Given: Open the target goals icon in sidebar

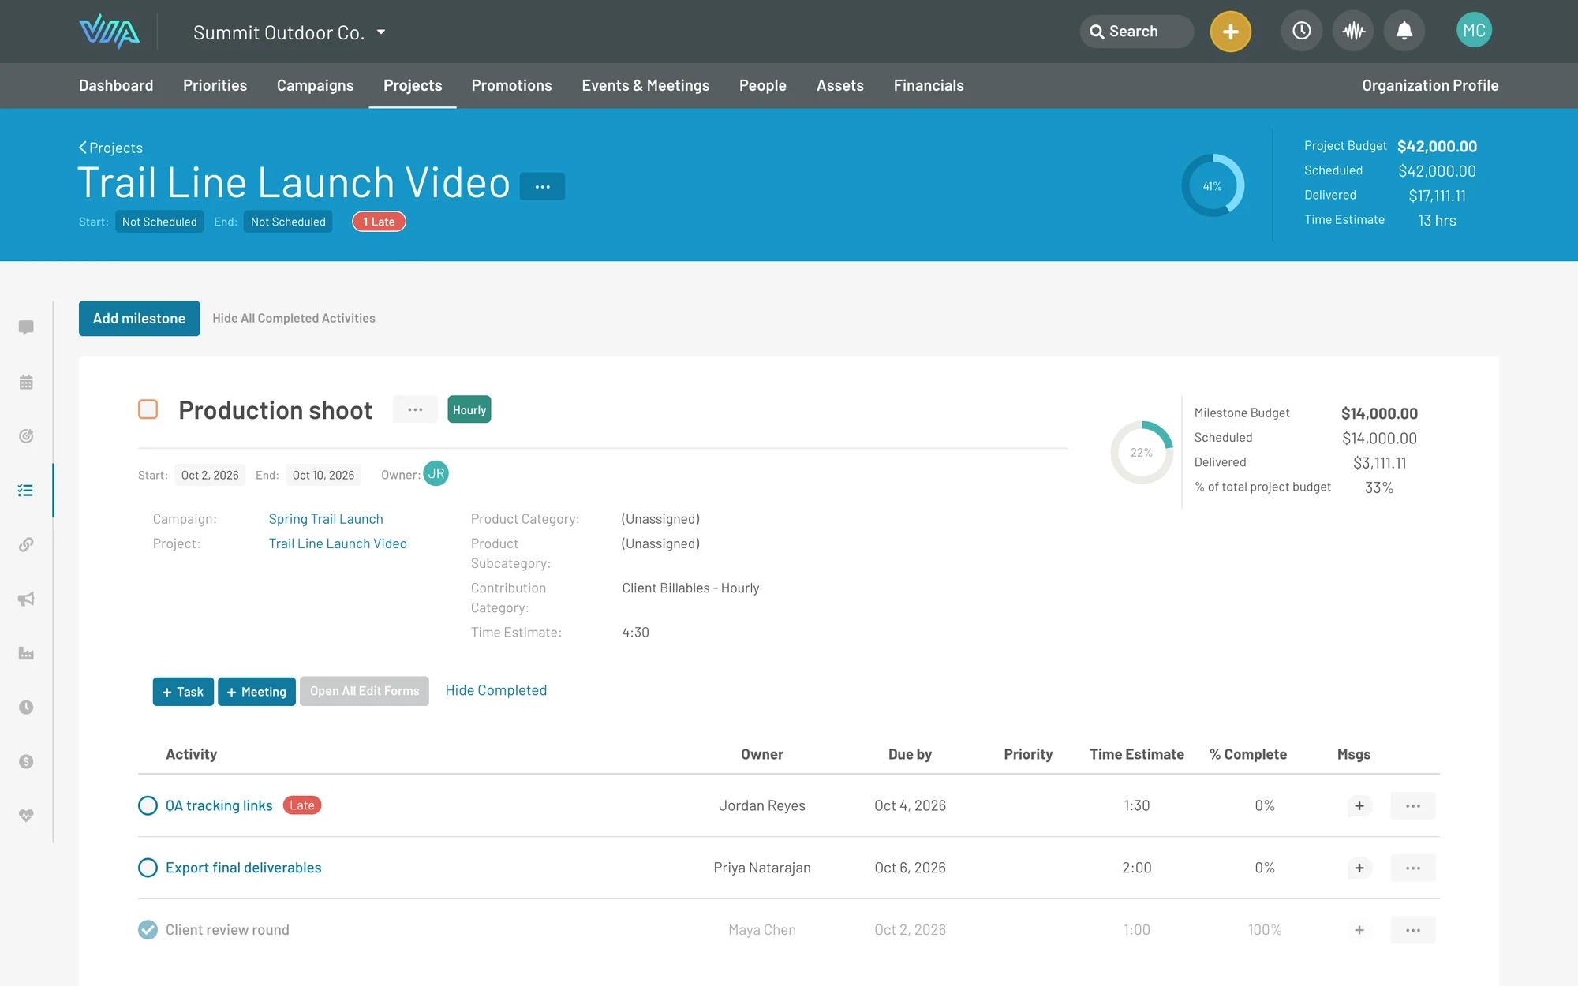Looking at the screenshot, I should 26,436.
